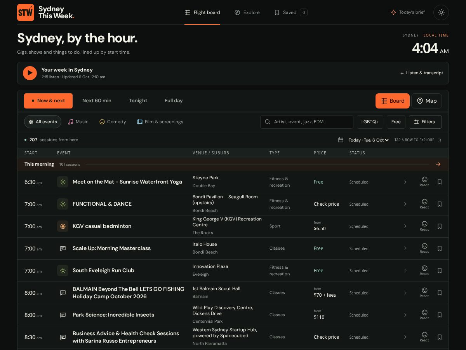466x350 pixels.
Task: Toggle the light/dark theme sun icon
Action: coord(441,12)
